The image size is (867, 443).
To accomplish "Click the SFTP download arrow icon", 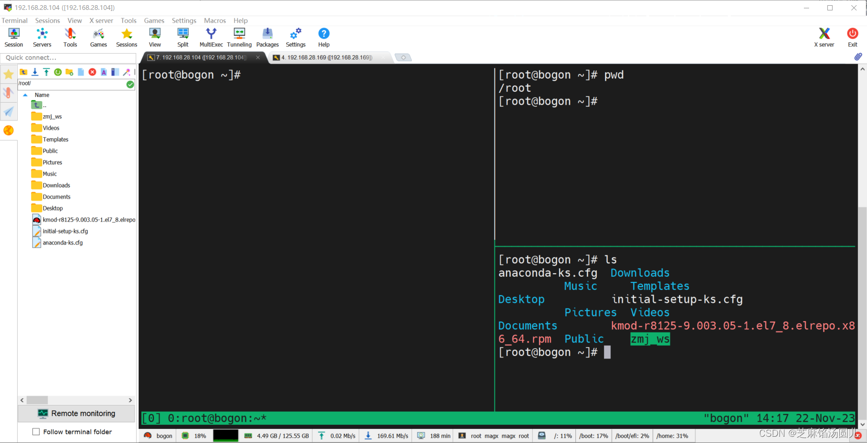I will tap(35, 72).
